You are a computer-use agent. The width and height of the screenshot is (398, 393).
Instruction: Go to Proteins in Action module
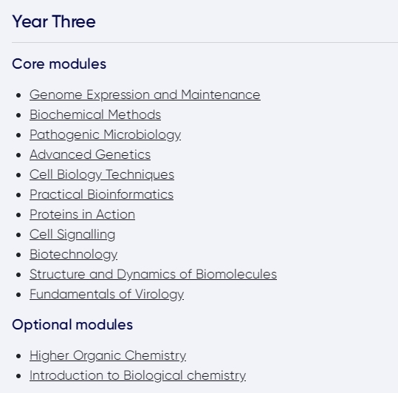click(x=82, y=214)
